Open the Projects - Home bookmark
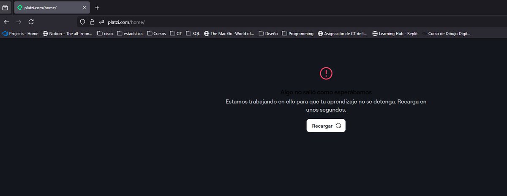Image resolution: width=507 pixels, height=196 pixels. 20,34
